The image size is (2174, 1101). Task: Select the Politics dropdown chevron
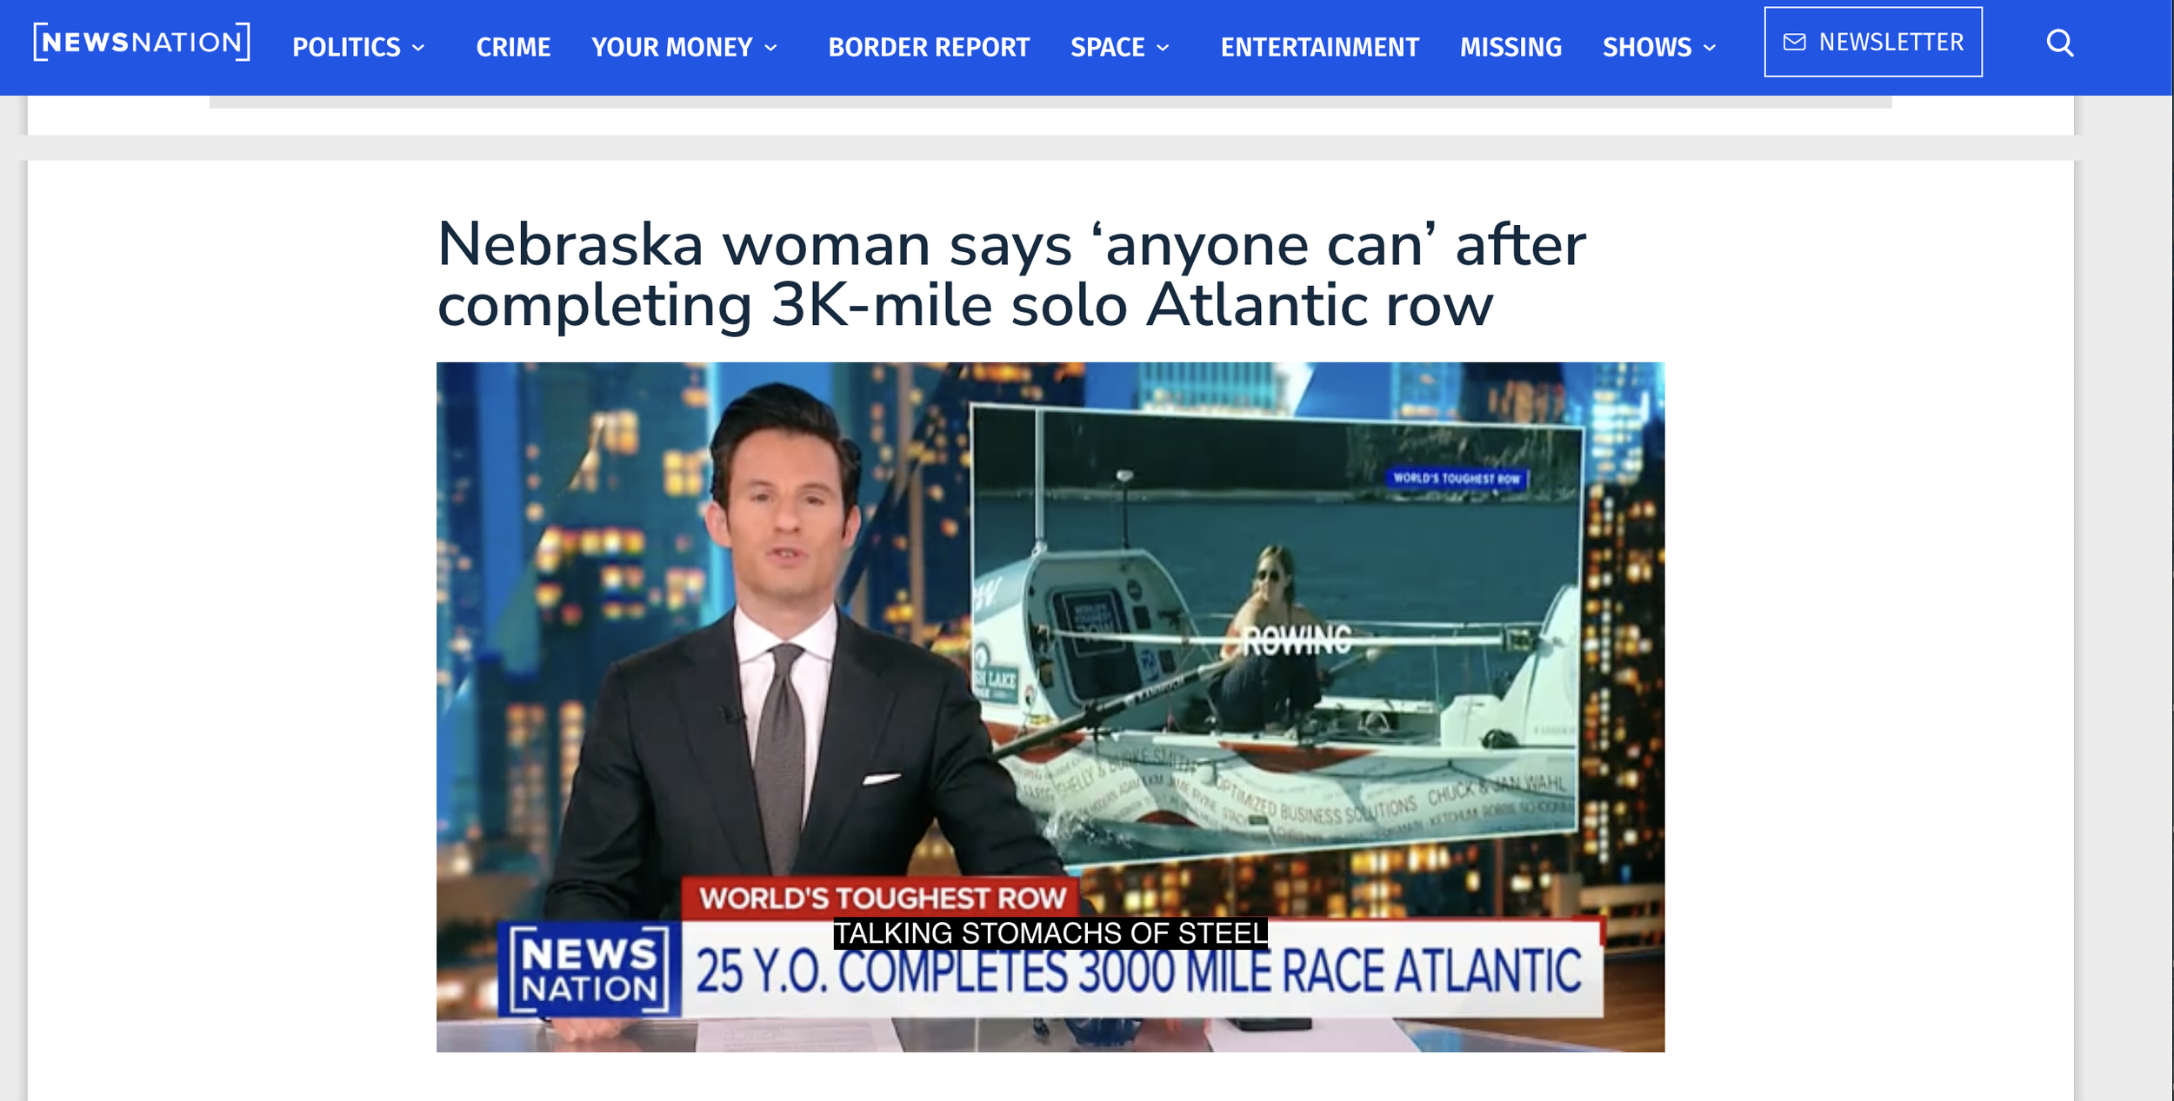[x=420, y=48]
